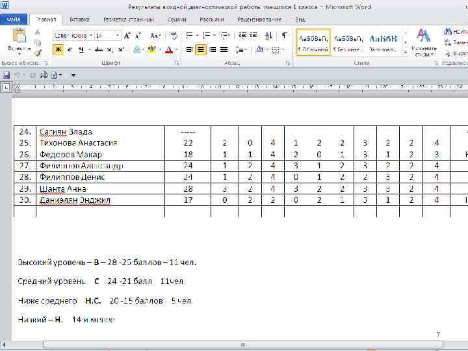Click Increase Indent icon

pyautogui.click(x=253, y=36)
